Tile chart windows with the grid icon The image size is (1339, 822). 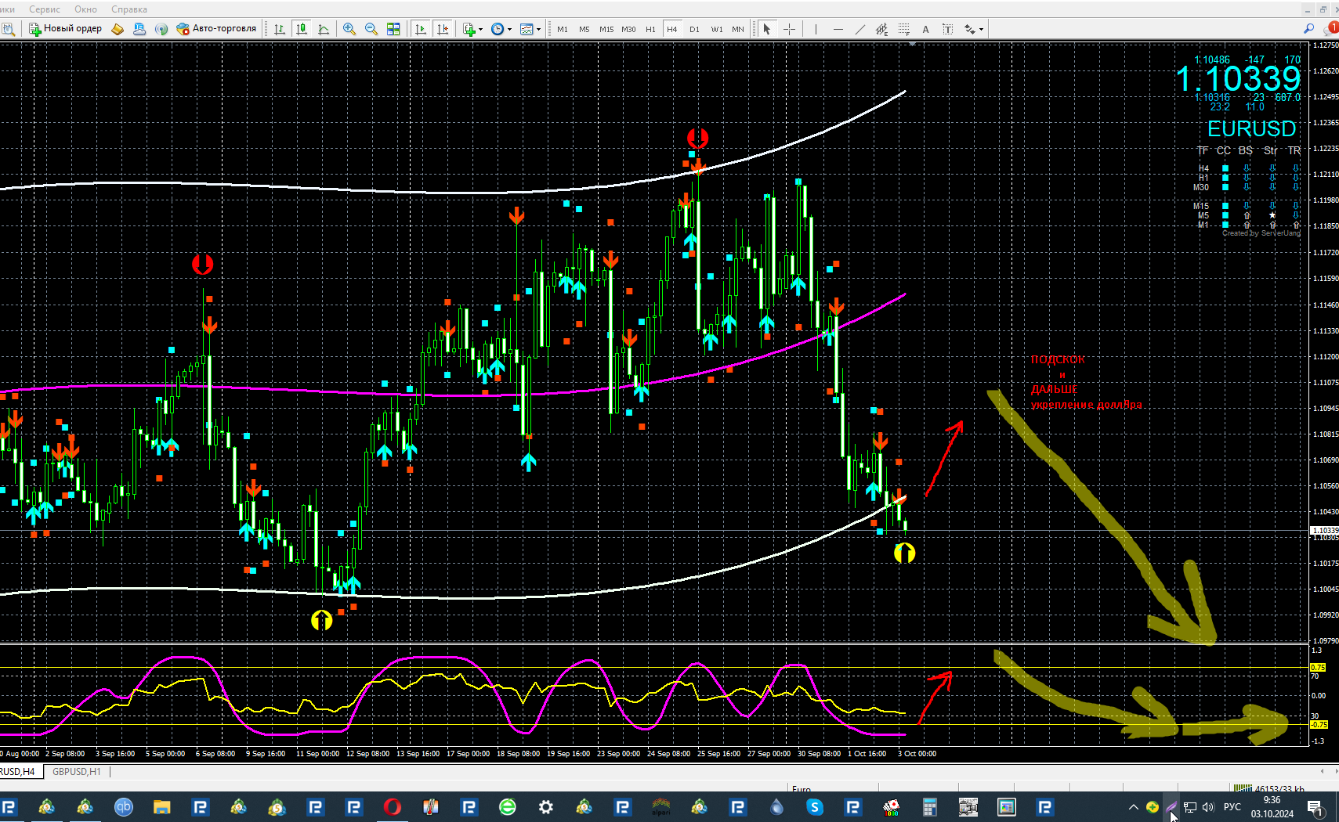(x=393, y=29)
